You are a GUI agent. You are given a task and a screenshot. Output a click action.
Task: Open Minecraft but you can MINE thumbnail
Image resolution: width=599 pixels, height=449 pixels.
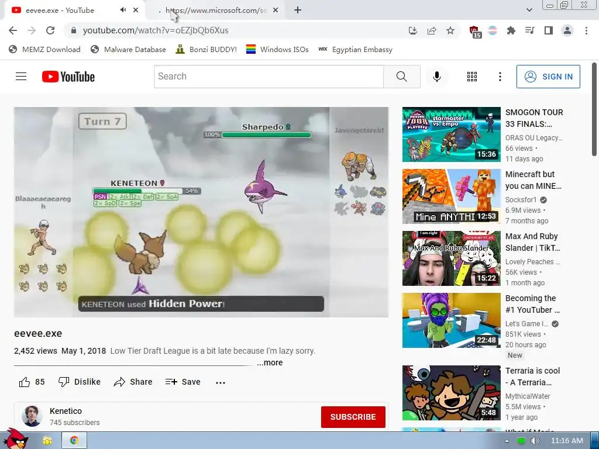coord(451,196)
